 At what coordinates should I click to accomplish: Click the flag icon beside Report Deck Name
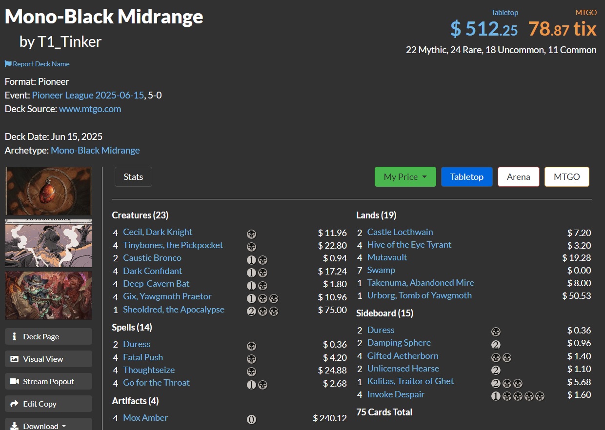8,64
